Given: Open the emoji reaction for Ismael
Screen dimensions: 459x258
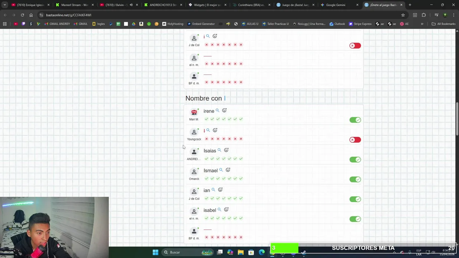Looking at the screenshot, I should [x=228, y=170].
